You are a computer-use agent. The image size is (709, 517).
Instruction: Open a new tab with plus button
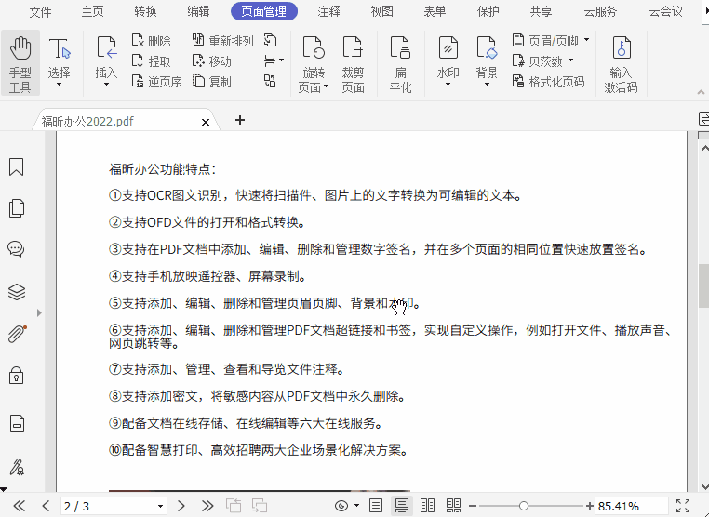(240, 120)
